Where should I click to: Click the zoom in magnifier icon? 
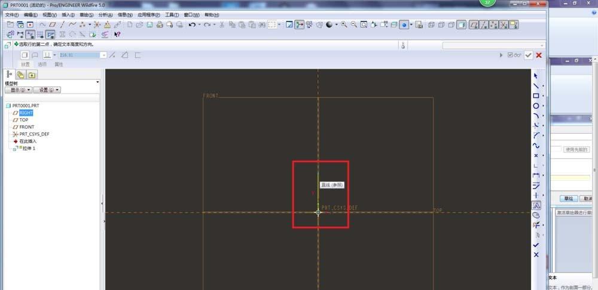tap(345, 24)
